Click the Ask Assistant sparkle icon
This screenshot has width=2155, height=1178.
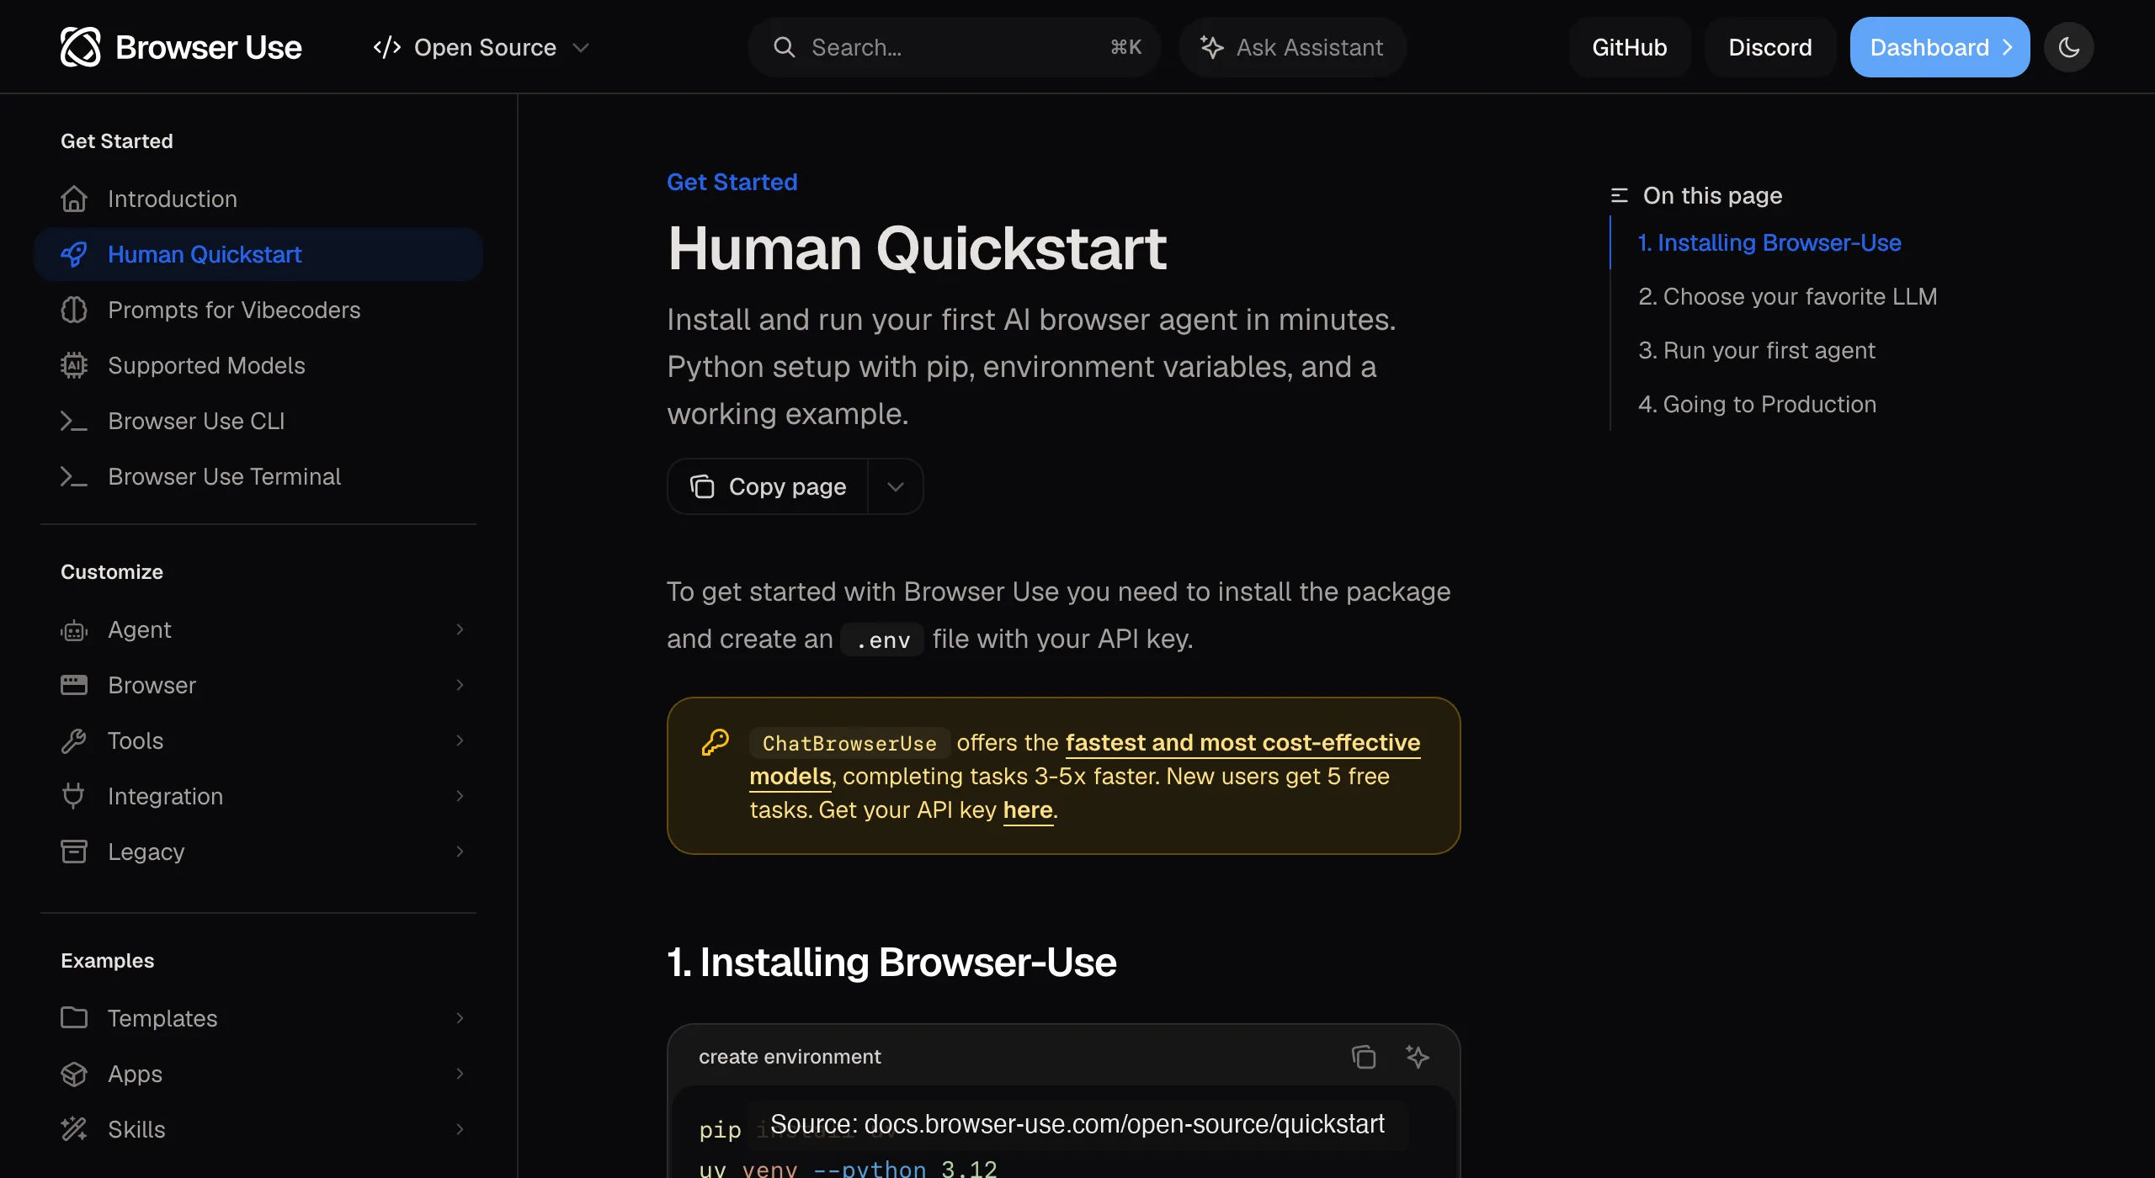point(1212,47)
